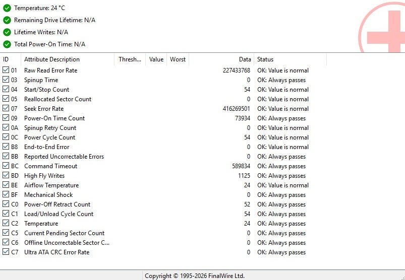Click the Thresh... column header
The image size is (405, 280).
click(130, 59)
